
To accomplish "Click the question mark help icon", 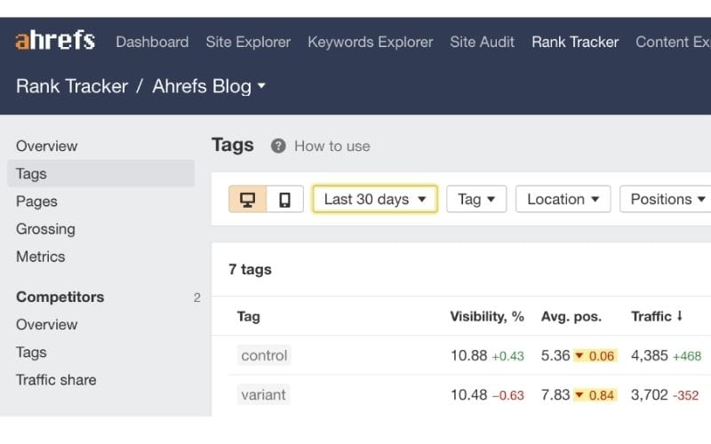I will pyautogui.click(x=278, y=146).
